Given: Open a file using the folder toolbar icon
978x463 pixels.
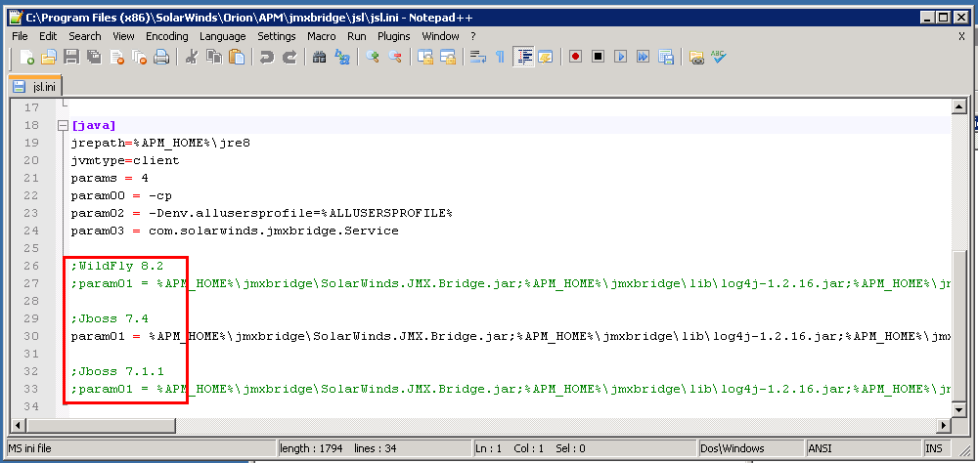Looking at the screenshot, I should pyautogui.click(x=49, y=58).
